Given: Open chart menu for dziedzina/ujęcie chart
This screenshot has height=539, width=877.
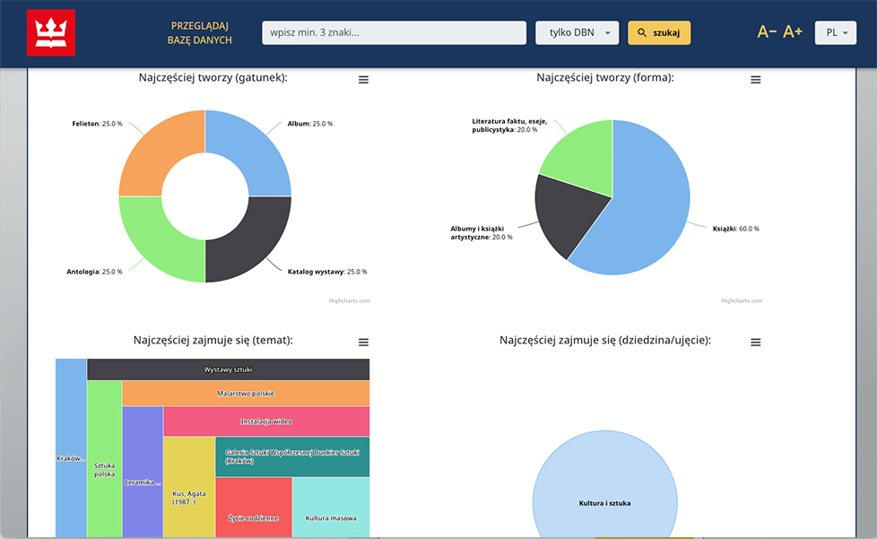Looking at the screenshot, I should click(756, 343).
